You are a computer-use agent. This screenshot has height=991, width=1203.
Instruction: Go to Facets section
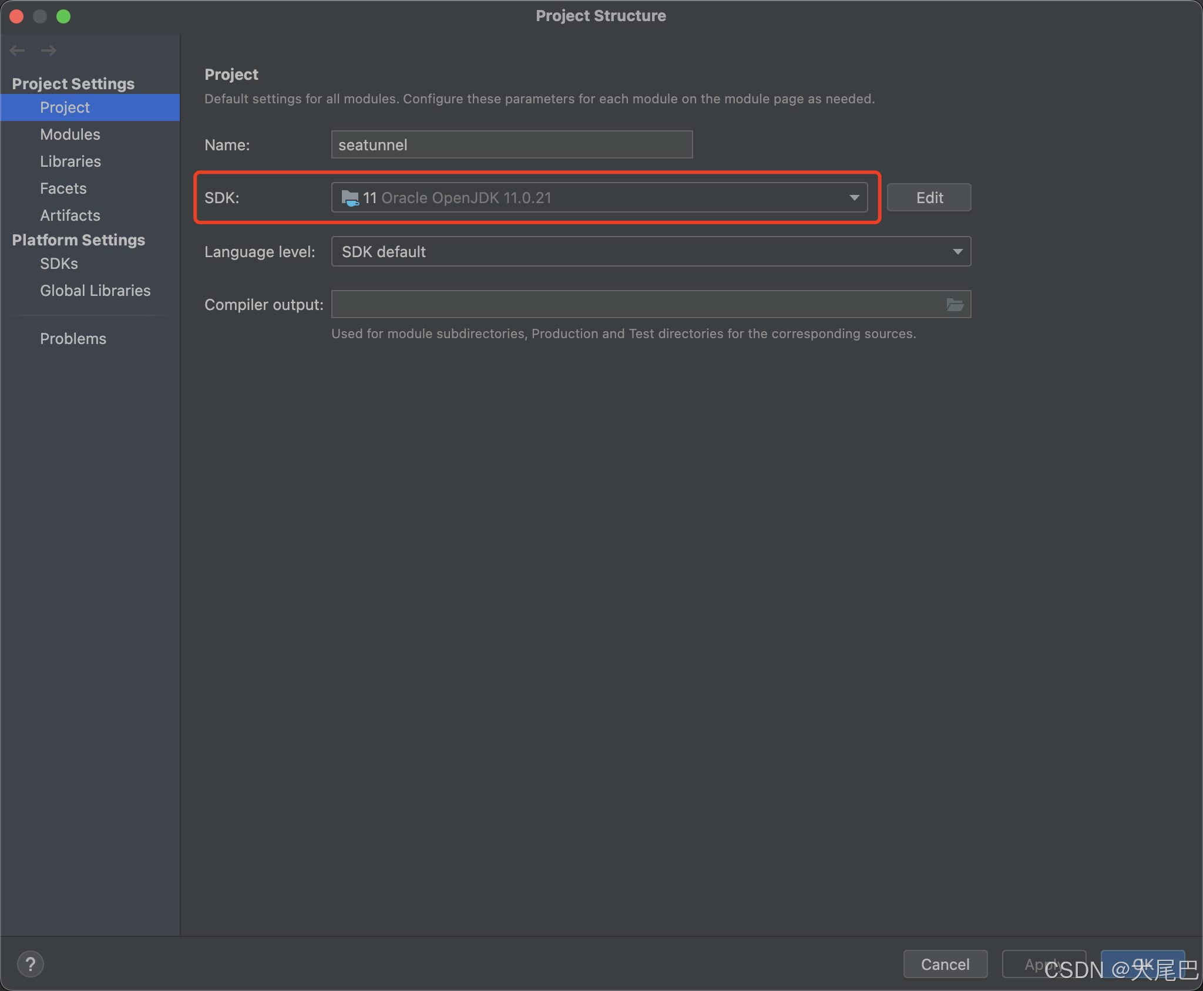click(63, 188)
